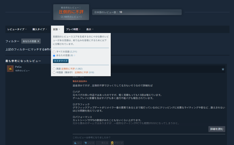Click the 笑える funny vote button
The height and width of the screenshot is (145, 234).
pos(102,143)
